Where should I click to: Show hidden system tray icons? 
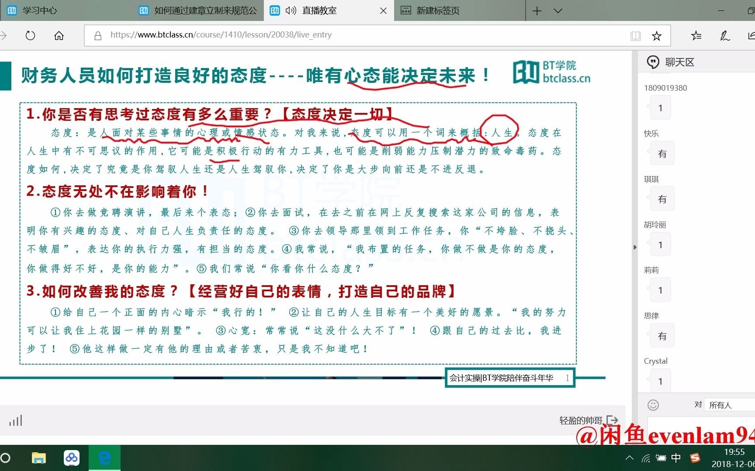(x=629, y=457)
